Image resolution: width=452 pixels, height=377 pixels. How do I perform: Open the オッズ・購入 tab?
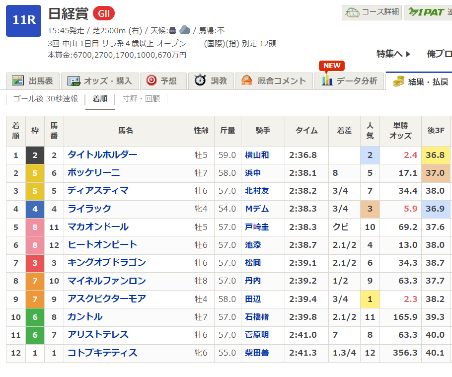99,81
